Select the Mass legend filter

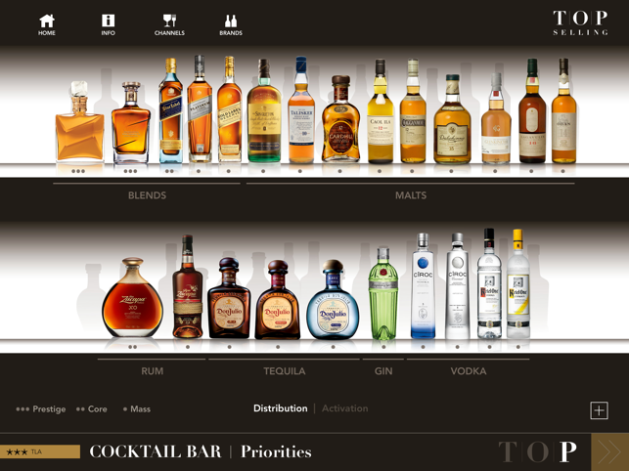[137, 408]
